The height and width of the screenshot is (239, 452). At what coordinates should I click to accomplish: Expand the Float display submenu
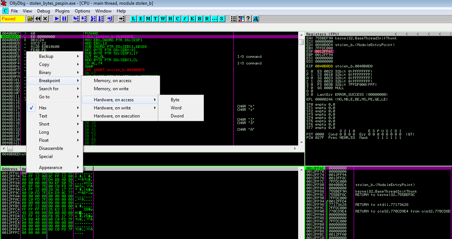tap(54, 140)
